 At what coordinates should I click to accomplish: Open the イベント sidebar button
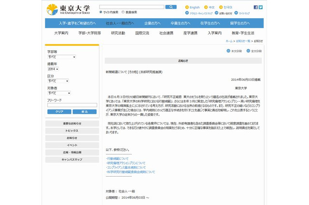pyautogui.click(x=72, y=145)
